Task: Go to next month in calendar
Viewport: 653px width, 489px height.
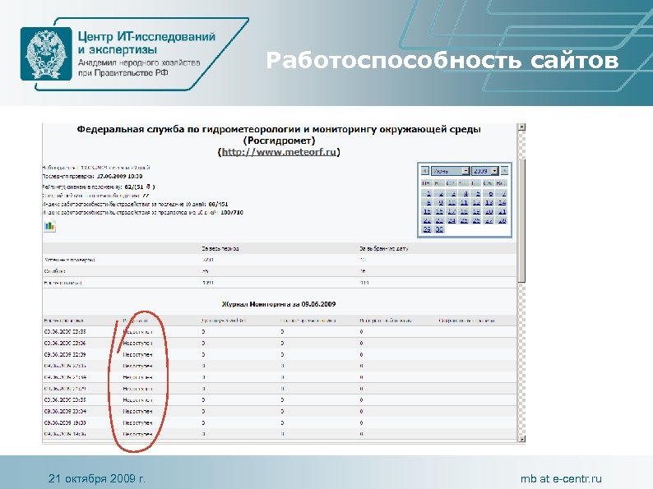Action: click(504, 171)
